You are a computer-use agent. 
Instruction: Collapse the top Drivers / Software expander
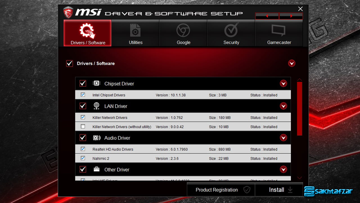tap(292, 63)
